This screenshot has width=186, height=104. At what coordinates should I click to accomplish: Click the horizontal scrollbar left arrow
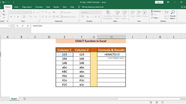coord(116,99)
